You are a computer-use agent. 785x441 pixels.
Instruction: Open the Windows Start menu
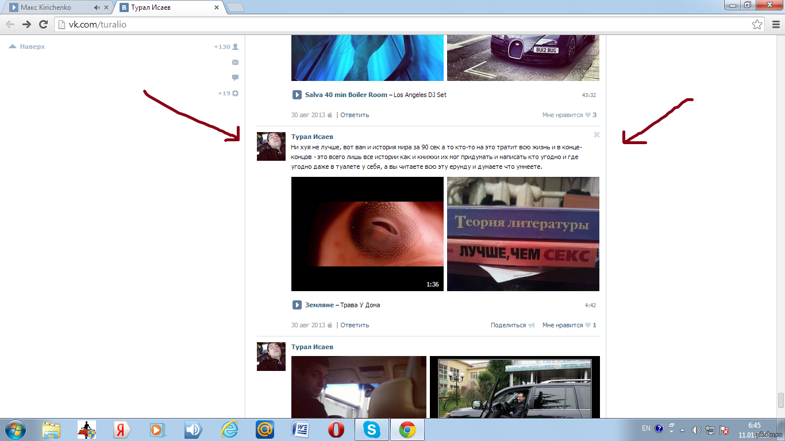click(x=14, y=430)
